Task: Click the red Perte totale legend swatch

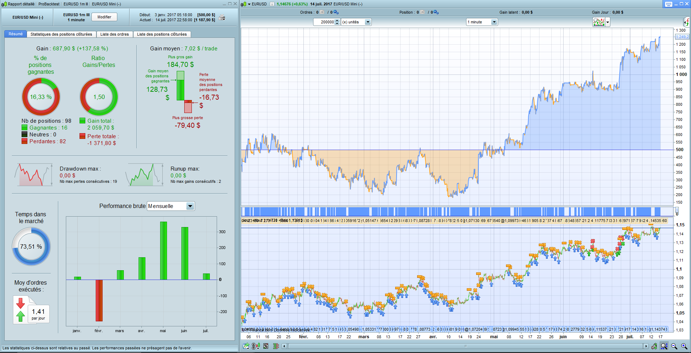Action: click(x=82, y=136)
